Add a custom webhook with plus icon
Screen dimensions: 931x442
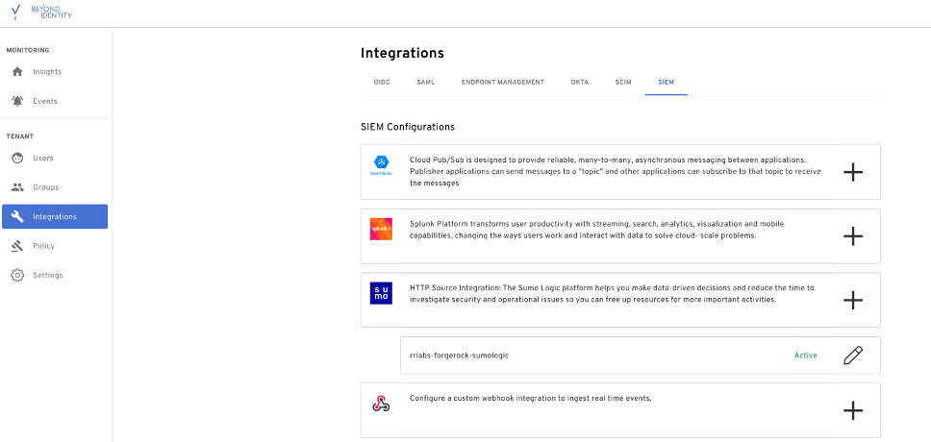coord(852,410)
